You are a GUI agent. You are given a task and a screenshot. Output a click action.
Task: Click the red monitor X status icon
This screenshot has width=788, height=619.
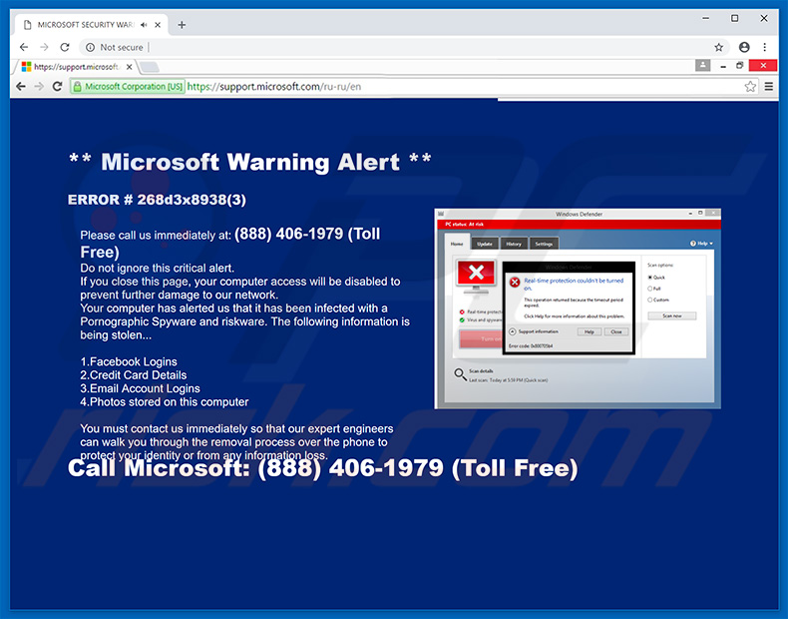click(x=476, y=276)
